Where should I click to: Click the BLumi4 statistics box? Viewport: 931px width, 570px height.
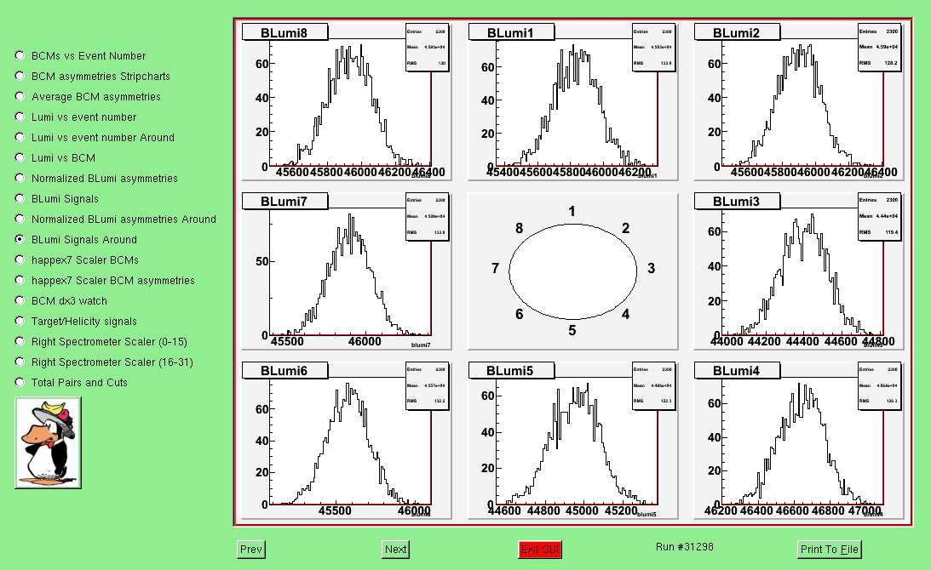point(879,385)
